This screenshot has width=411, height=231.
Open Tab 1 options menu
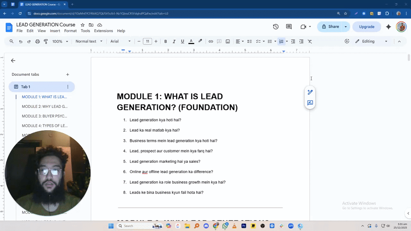point(67,87)
